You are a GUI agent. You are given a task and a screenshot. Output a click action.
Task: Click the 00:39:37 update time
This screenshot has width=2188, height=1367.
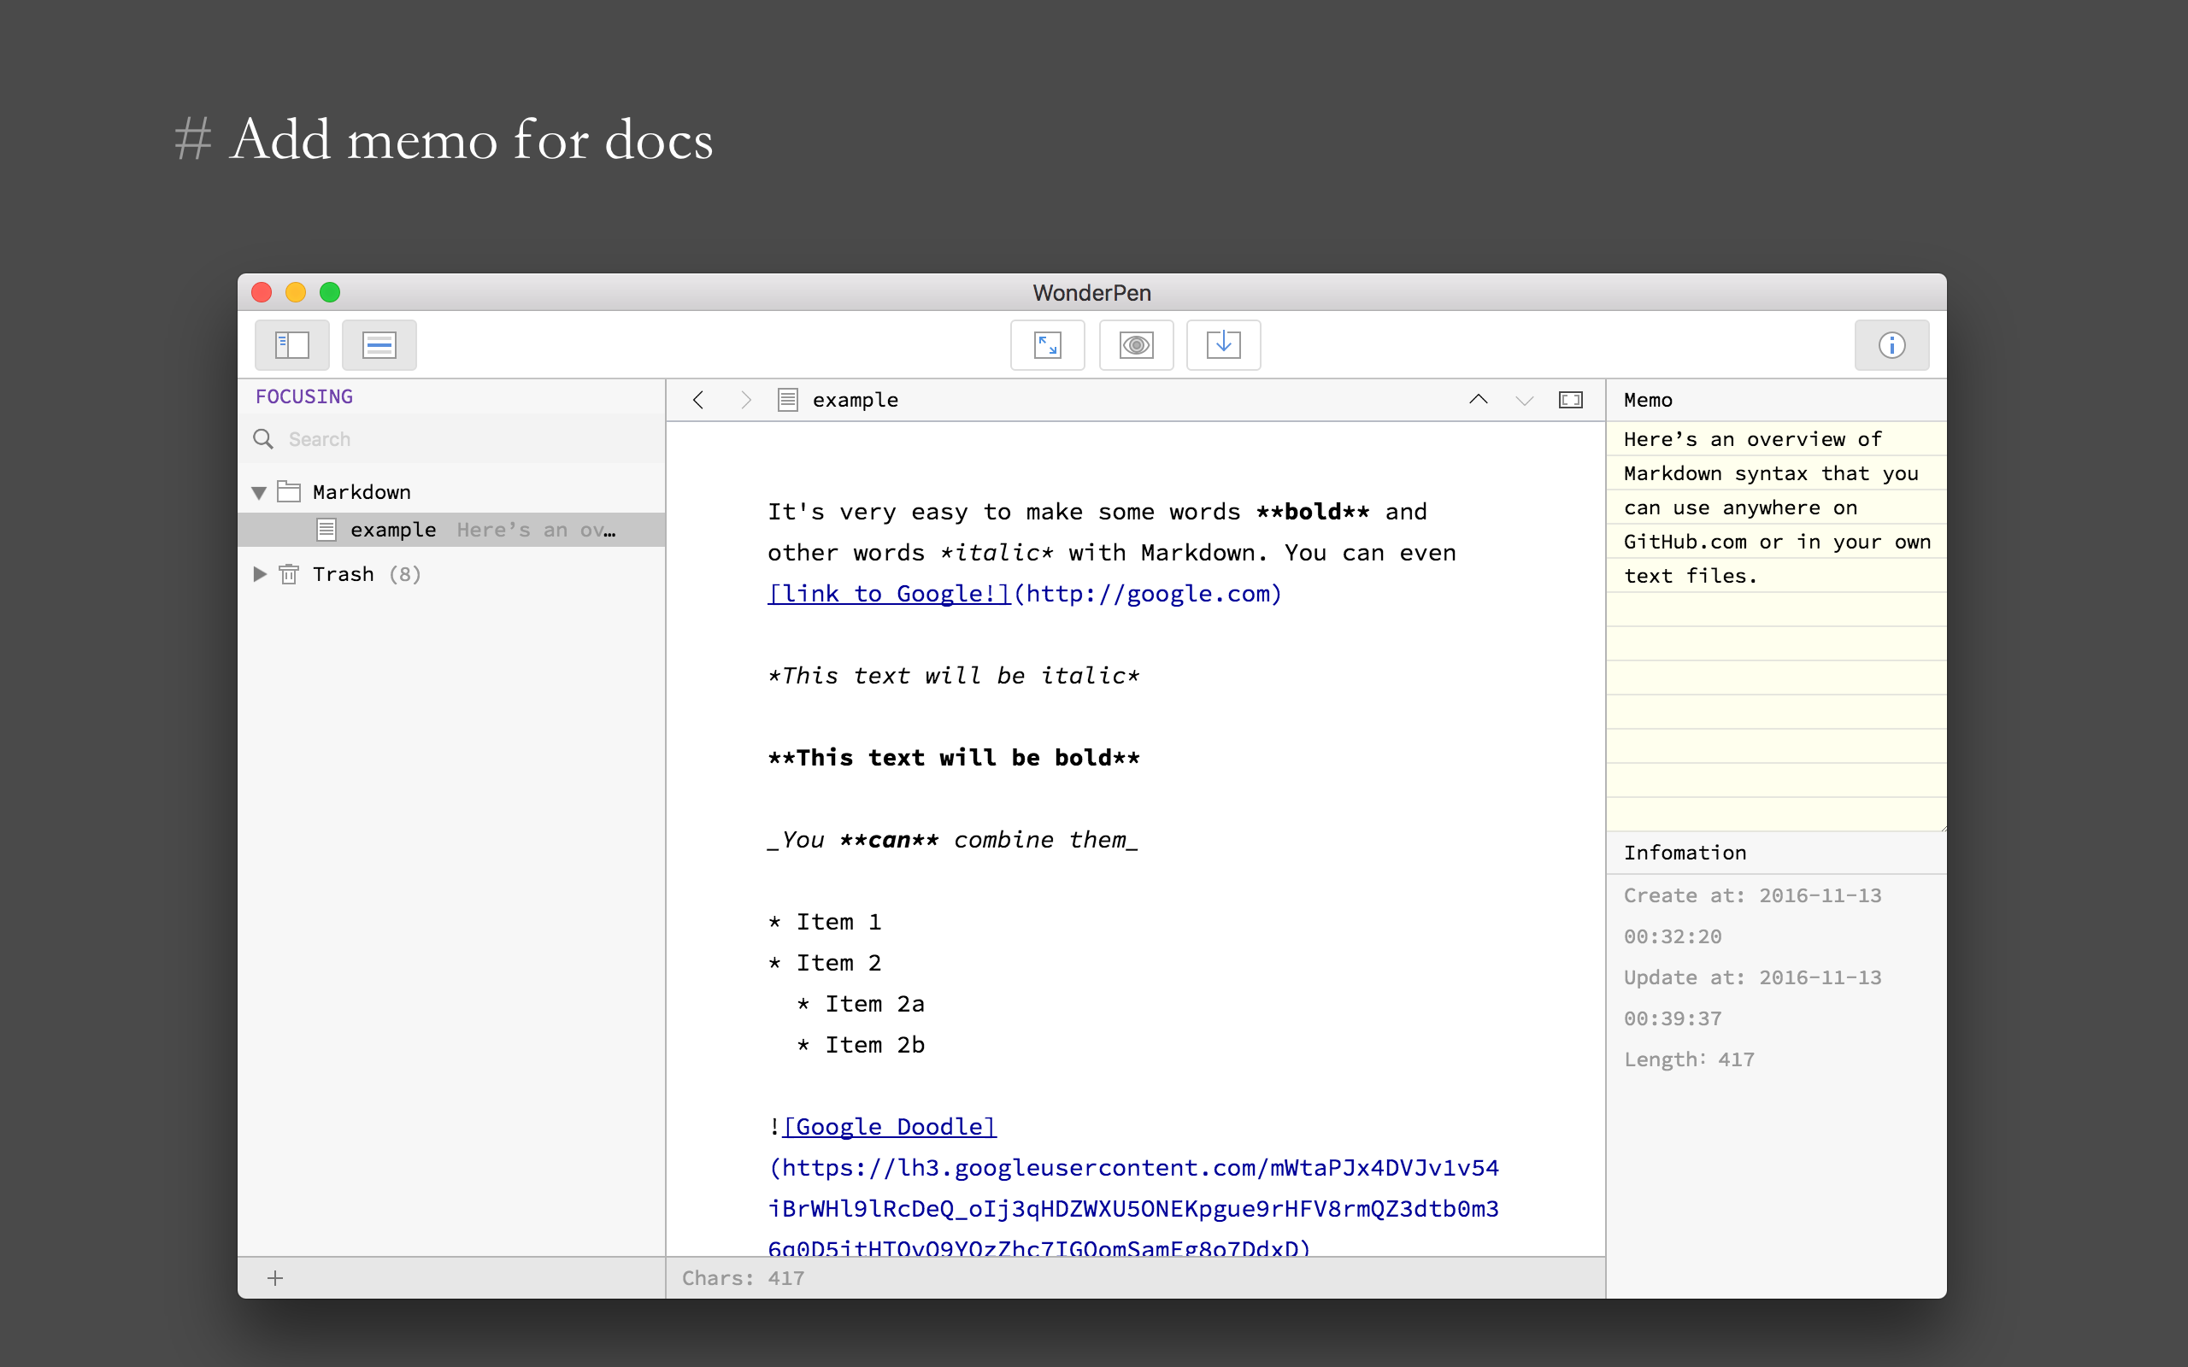tap(1673, 1019)
